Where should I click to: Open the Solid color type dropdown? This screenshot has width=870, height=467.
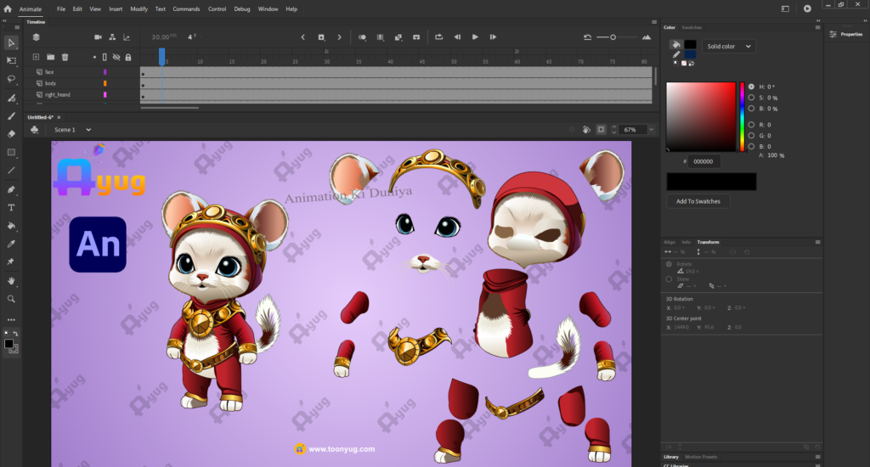click(728, 47)
